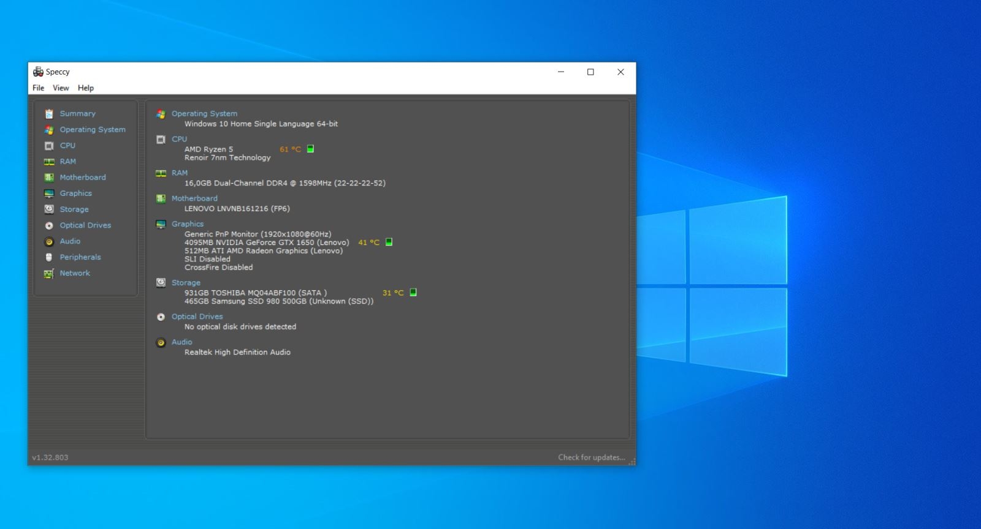The image size is (981, 529).
Task: Click CPU temperature green indicator icon
Action: (310, 149)
